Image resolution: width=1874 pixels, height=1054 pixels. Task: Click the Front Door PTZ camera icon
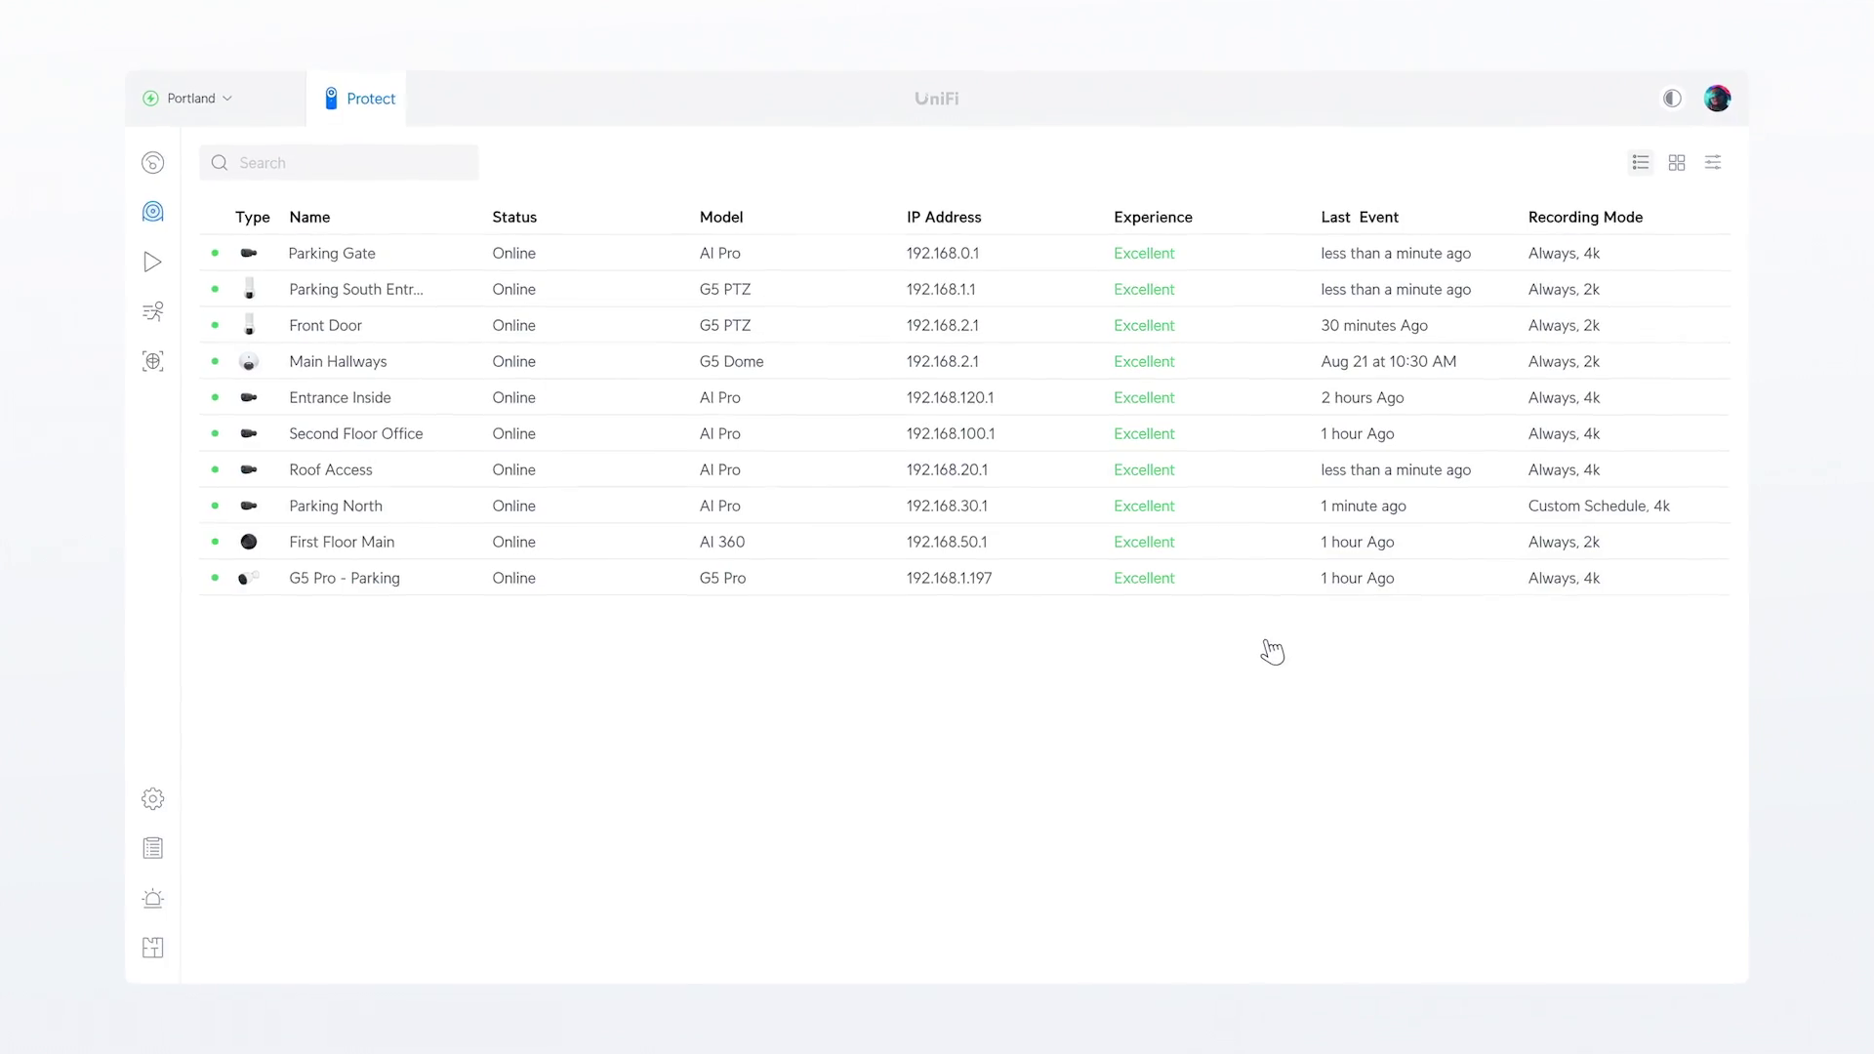[x=249, y=325]
